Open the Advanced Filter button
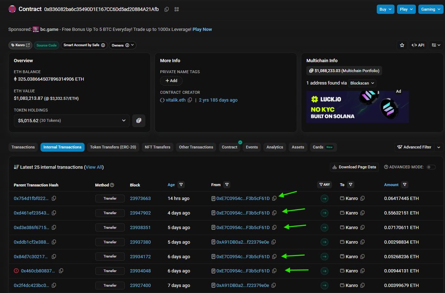The image size is (445, 293). click(414, 147)
